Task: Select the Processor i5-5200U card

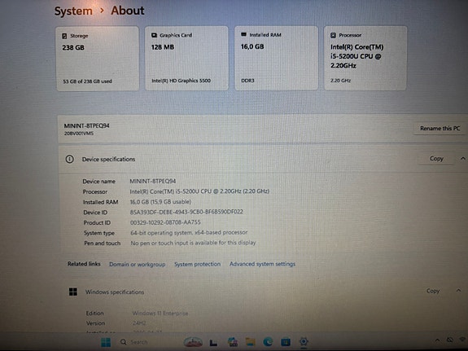Action: coord(365,58)
